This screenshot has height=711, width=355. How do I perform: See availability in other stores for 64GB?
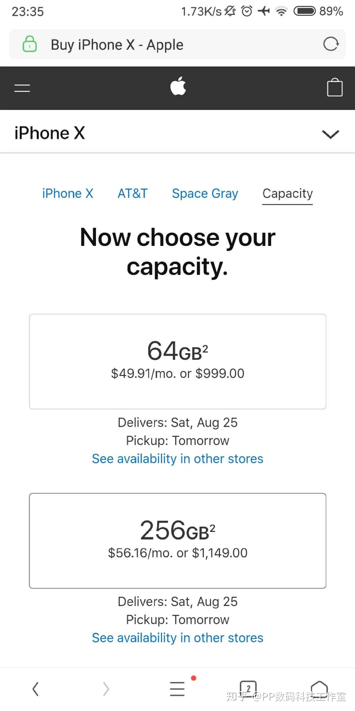point(177,459)
